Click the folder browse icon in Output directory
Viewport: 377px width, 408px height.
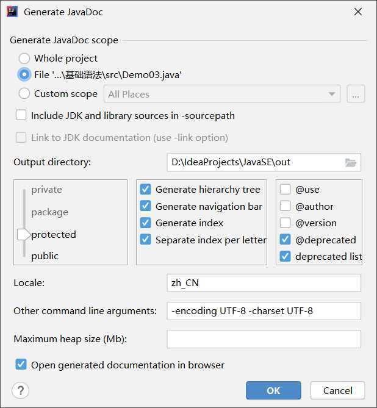click(x=350, y=163)
